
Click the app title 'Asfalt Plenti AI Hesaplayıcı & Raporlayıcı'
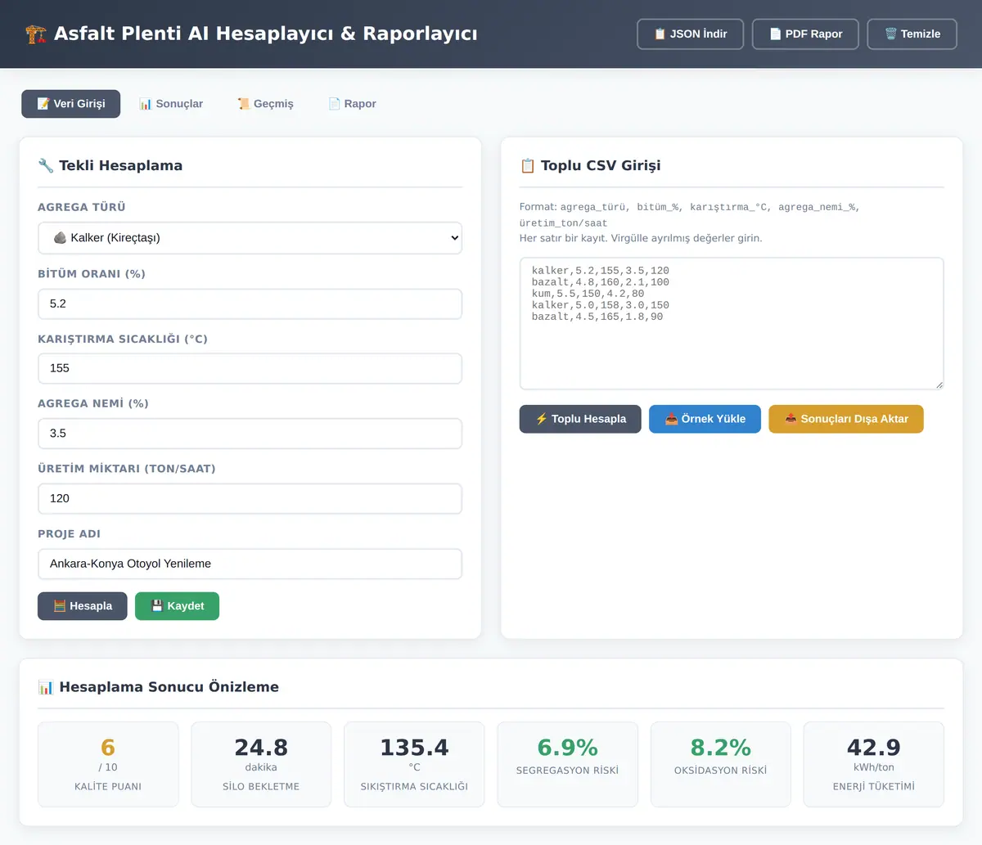[x=265, y=34]
